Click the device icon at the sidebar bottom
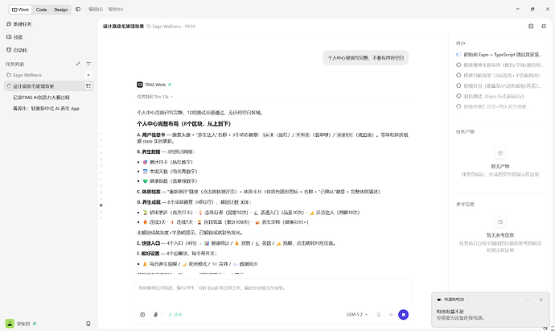Image resolution: width=555 pixels, height=331 pixels. click(88, 324)
